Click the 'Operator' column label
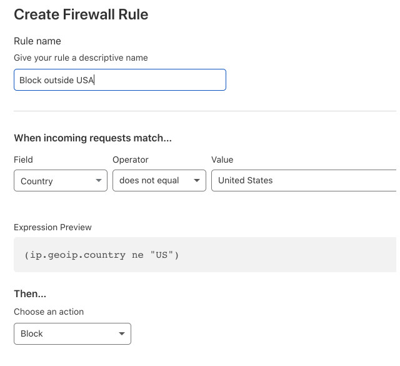 131,160
